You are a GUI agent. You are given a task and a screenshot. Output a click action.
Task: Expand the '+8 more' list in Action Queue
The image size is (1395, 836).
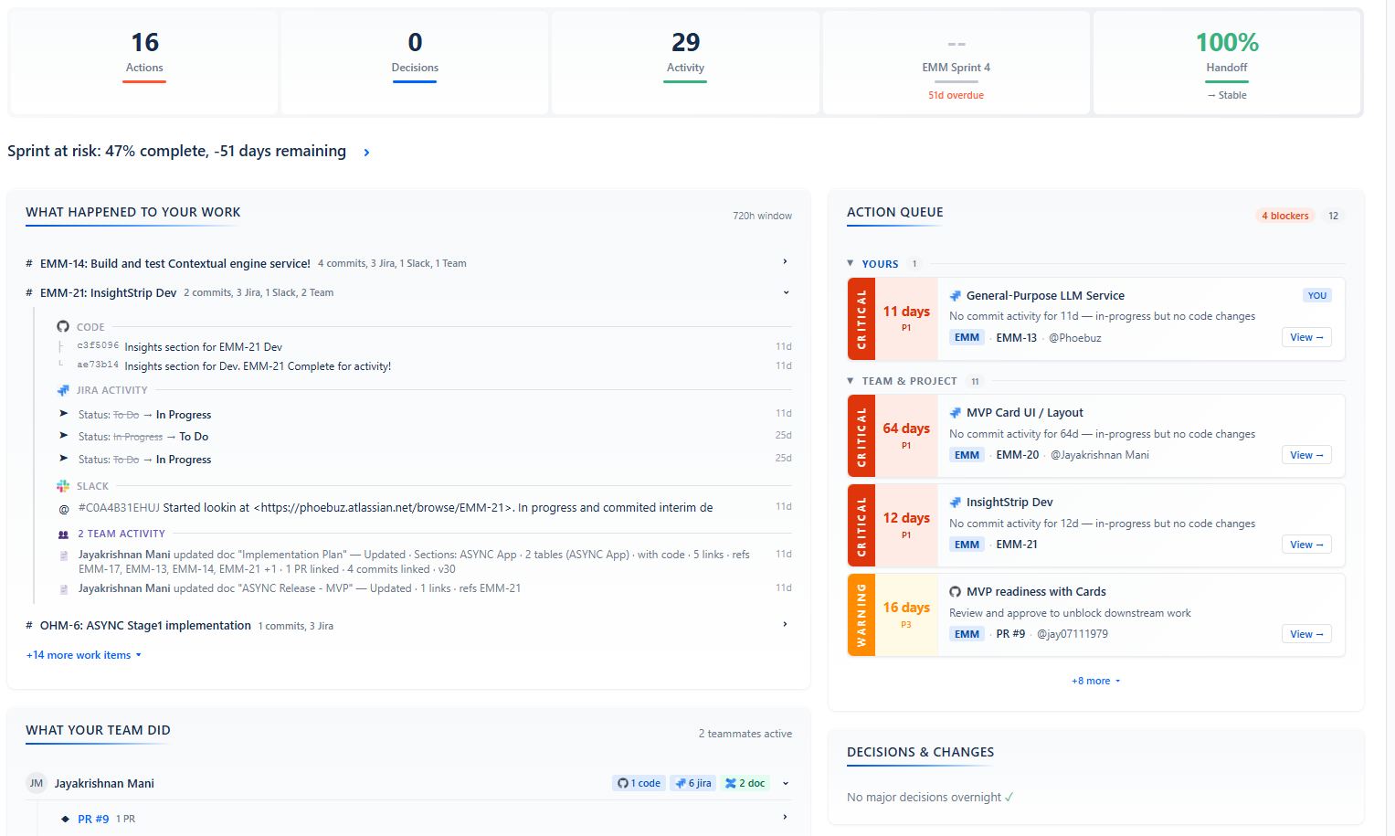[1095, 681]
